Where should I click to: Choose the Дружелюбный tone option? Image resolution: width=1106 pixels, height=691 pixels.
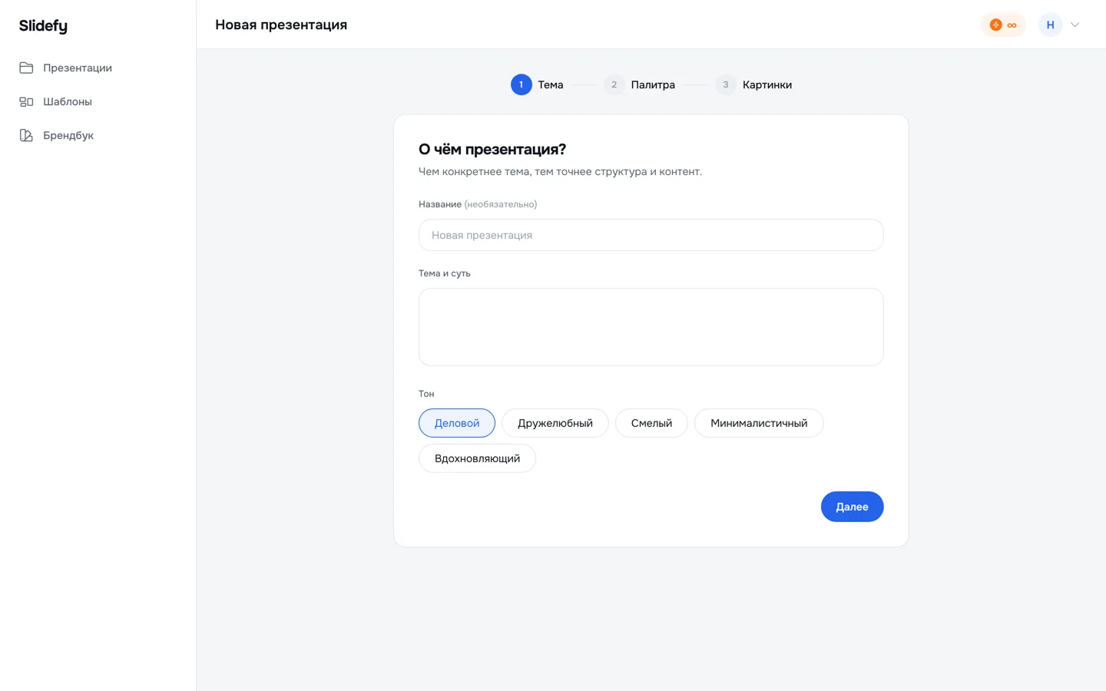pyautogui.click(x=555, y=423)
